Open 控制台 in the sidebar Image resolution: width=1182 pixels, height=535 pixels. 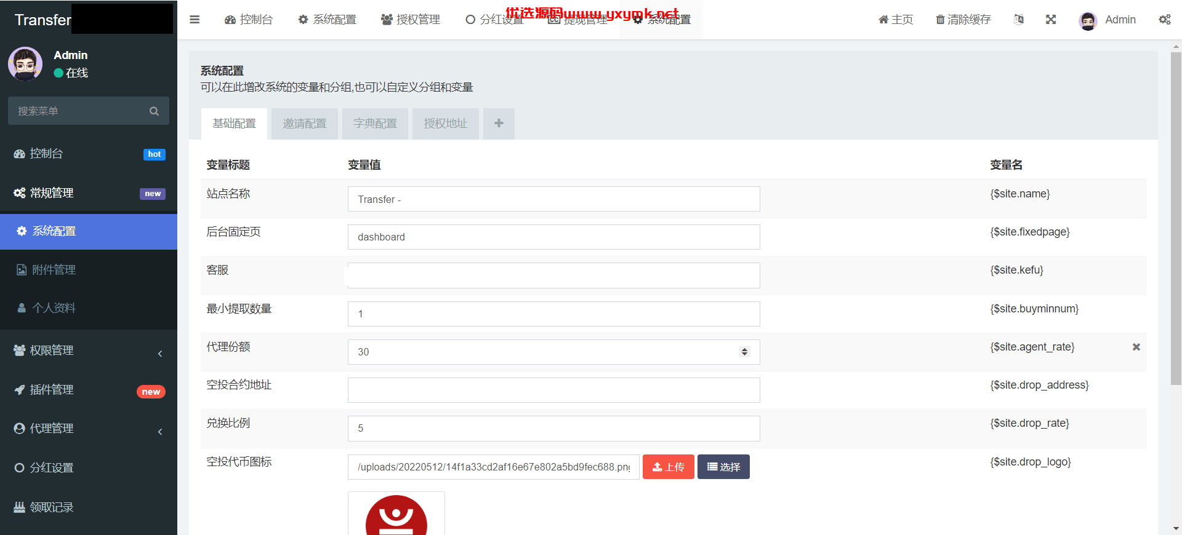(89, 154)
